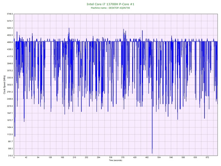Click the 84 tick on the time axis
Viewport: 221px width, 166px height.
(x=38, y=157)
